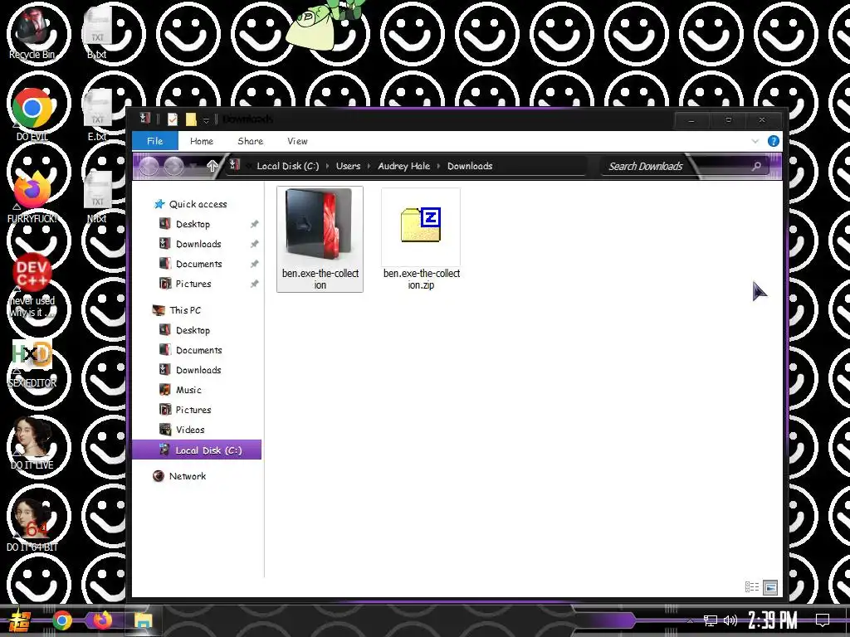Open the Chrome shortcut labeled DO EVIL

coord(32,114)
